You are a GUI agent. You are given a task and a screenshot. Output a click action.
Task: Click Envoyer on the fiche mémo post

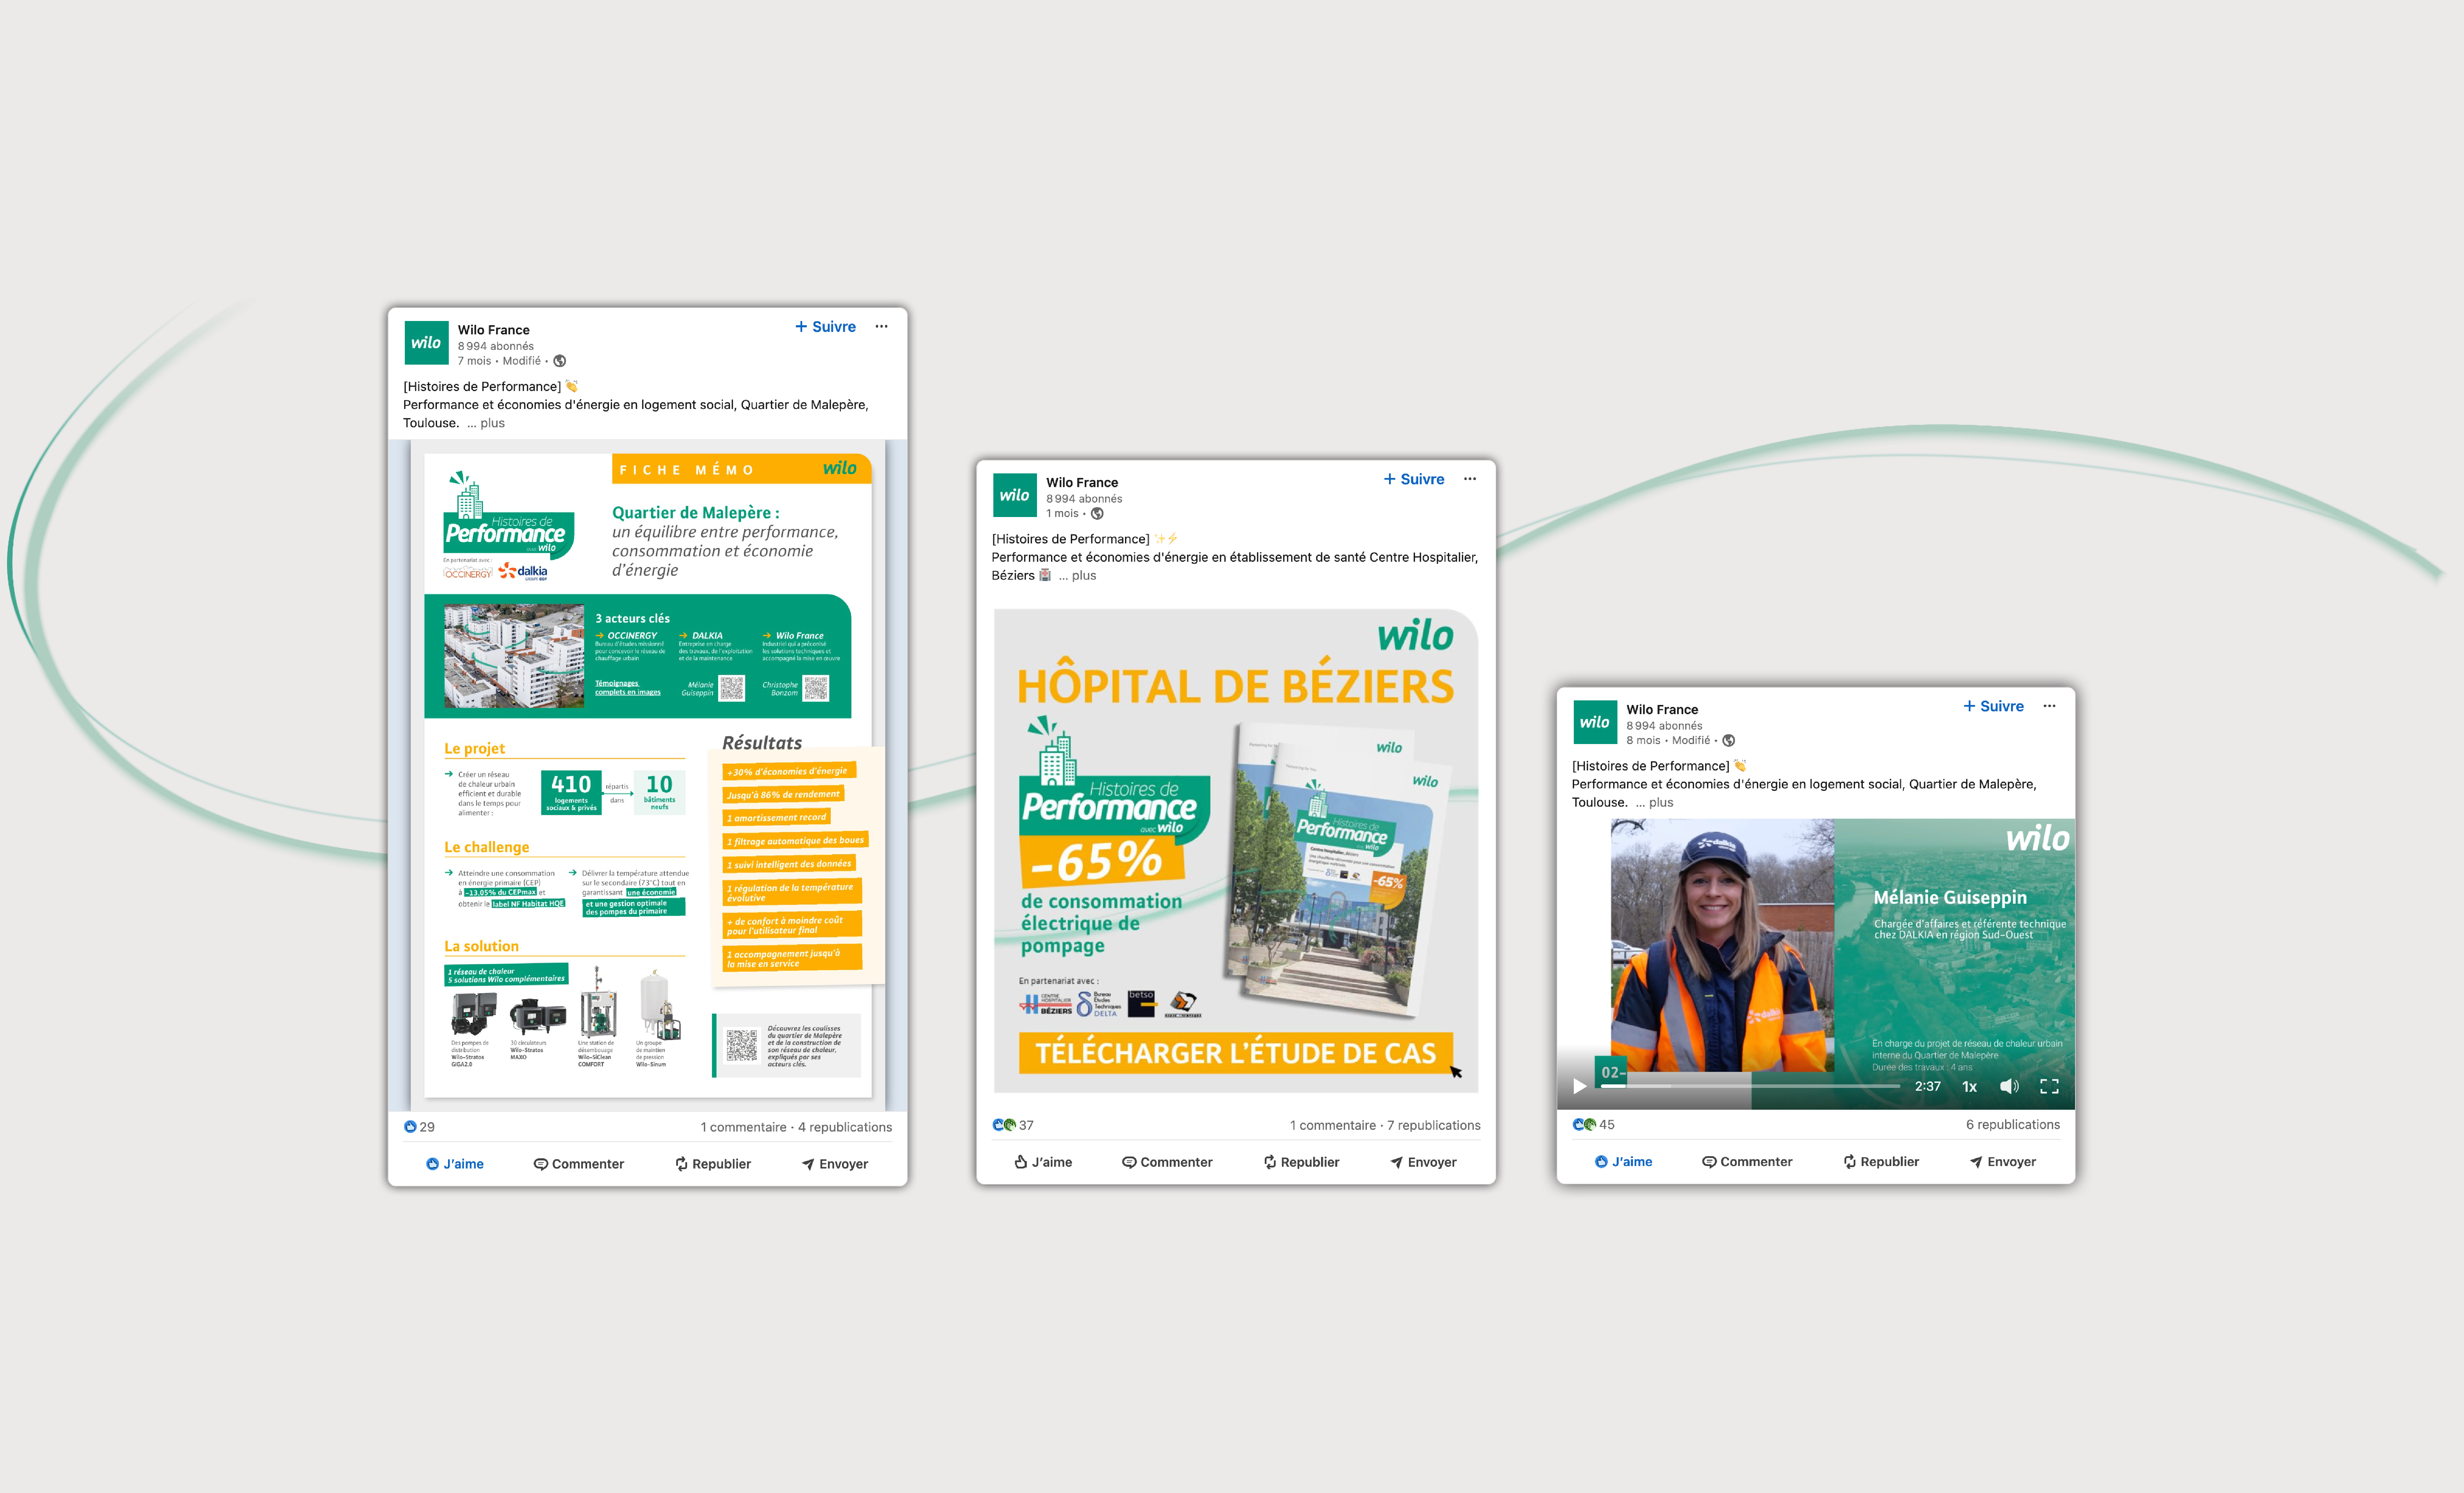pyautogui.click(x=835, y=1164)
